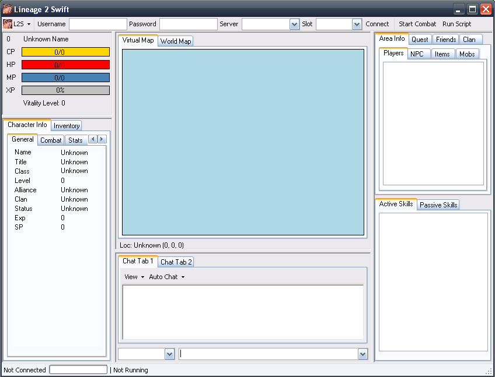Image resolution: width=495 pixels, height=377 pixels.
Task: Click the red HP bar
Action: click(65, 65)
